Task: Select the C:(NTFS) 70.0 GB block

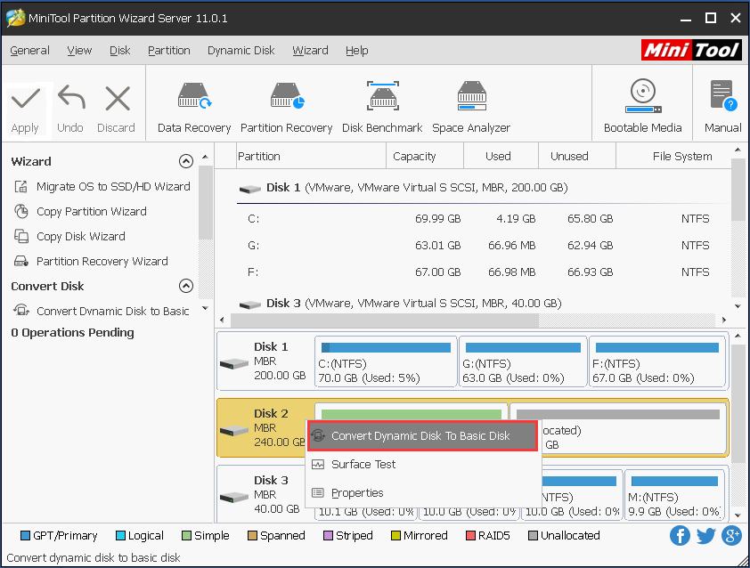Action: pyautogui.click(x=386, y=361)
